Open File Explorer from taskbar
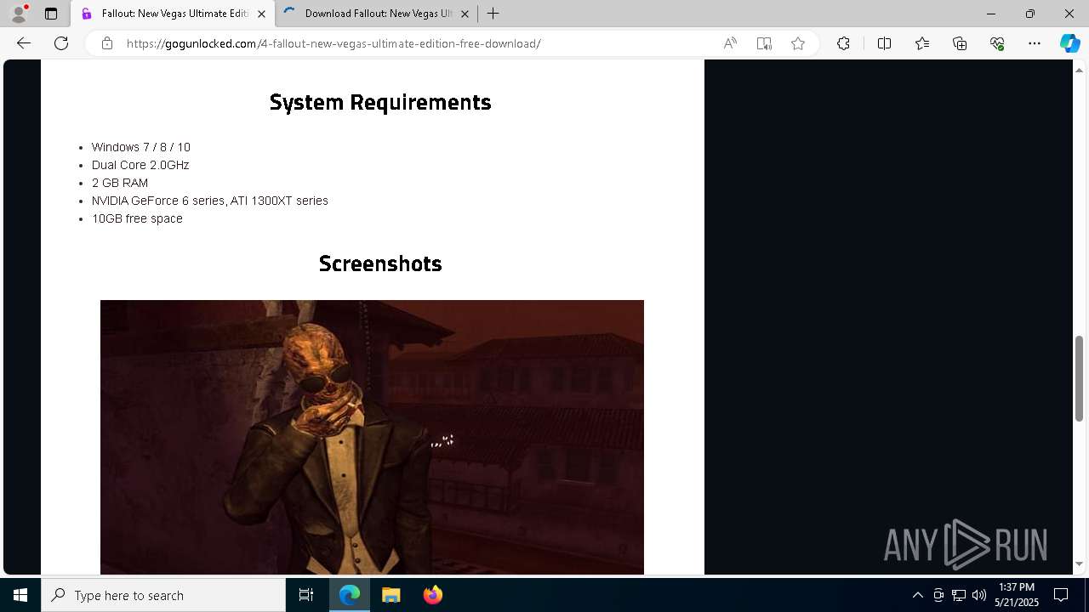Screen dimensions: 1089x612 pos(391,595)
